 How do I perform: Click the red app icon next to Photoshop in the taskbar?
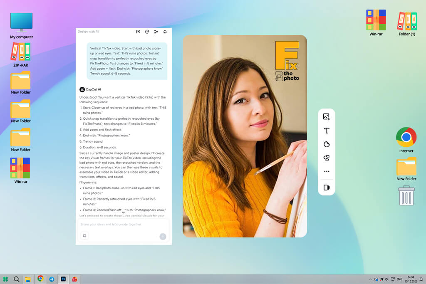(74, 279)
